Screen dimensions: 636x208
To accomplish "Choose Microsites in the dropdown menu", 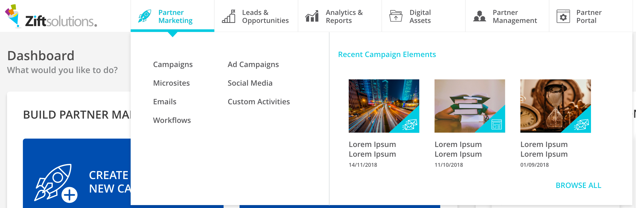I will tap(171, 83).
